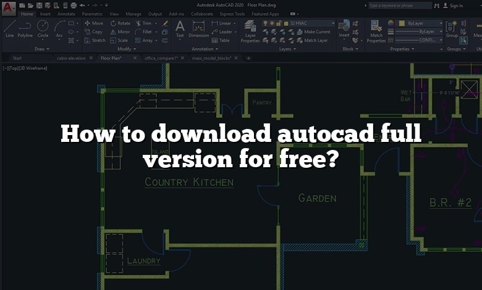Switch to the Start tab
This screenshot has width=482, height=290.
tap(17, 58)
